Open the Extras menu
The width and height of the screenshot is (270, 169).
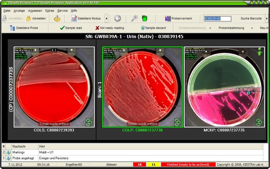tap(49, 11)
